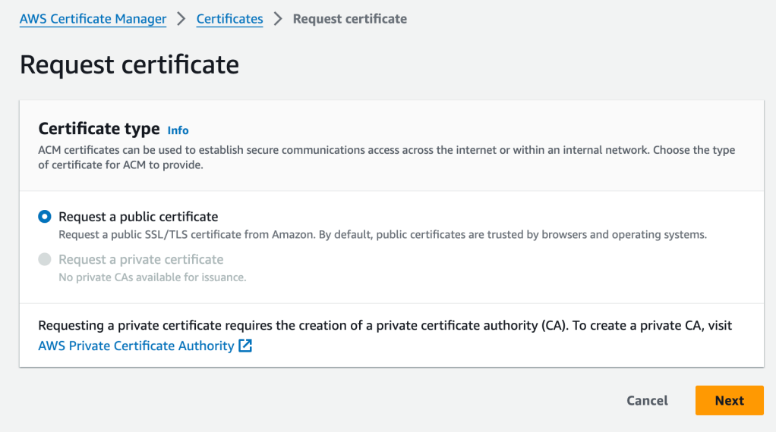Select the disabled private certificate radio button
776x432 pixels.
pos(45,259)
